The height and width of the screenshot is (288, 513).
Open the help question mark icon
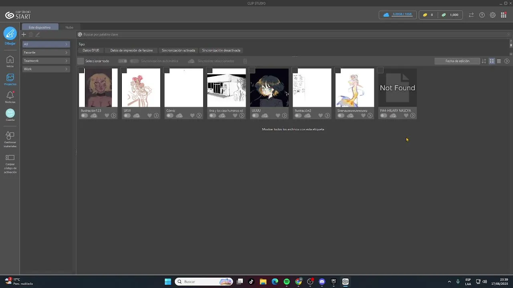[x=482, y=15]
